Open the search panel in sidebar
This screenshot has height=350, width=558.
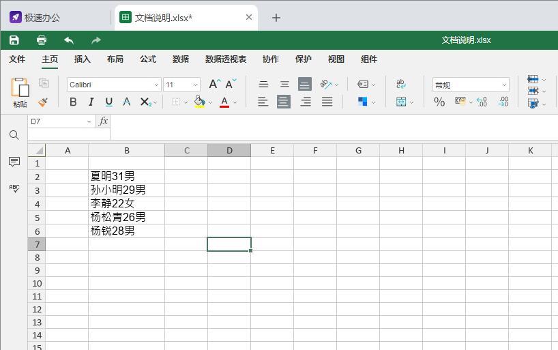pos(14,135)
